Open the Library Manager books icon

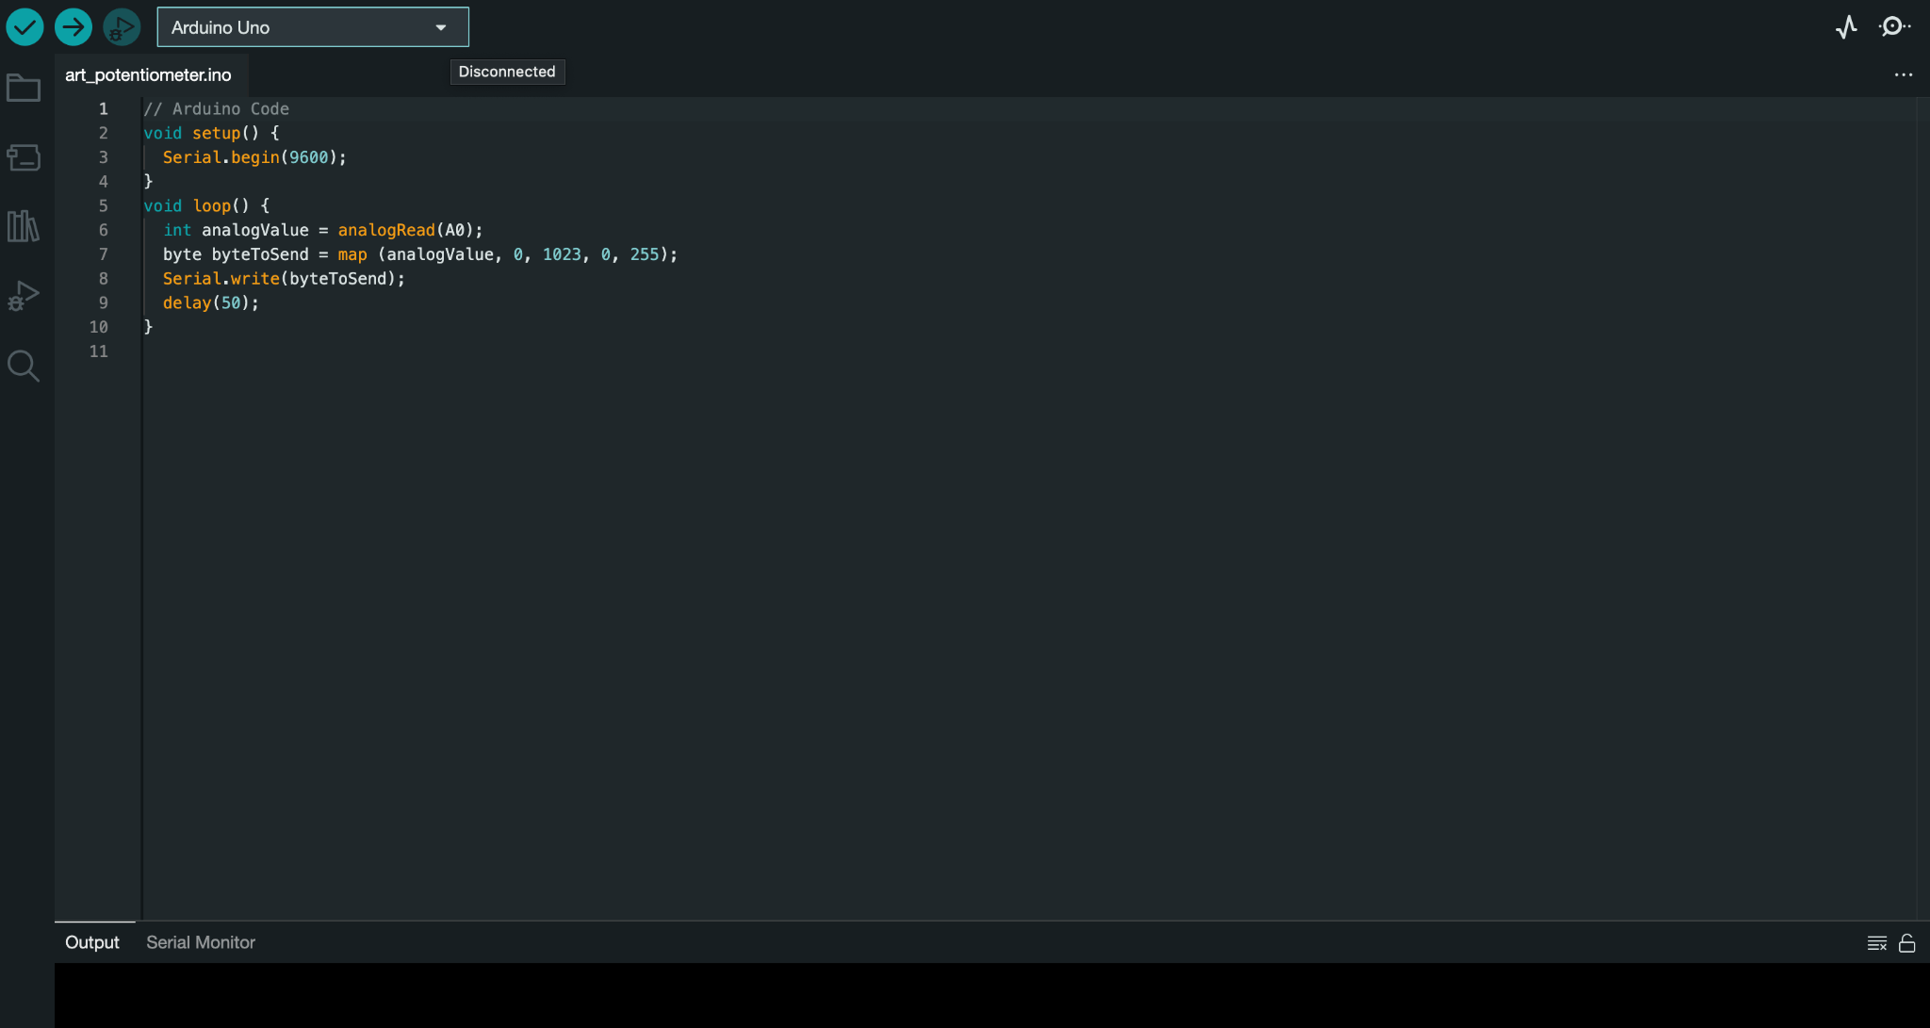(24, 226)
